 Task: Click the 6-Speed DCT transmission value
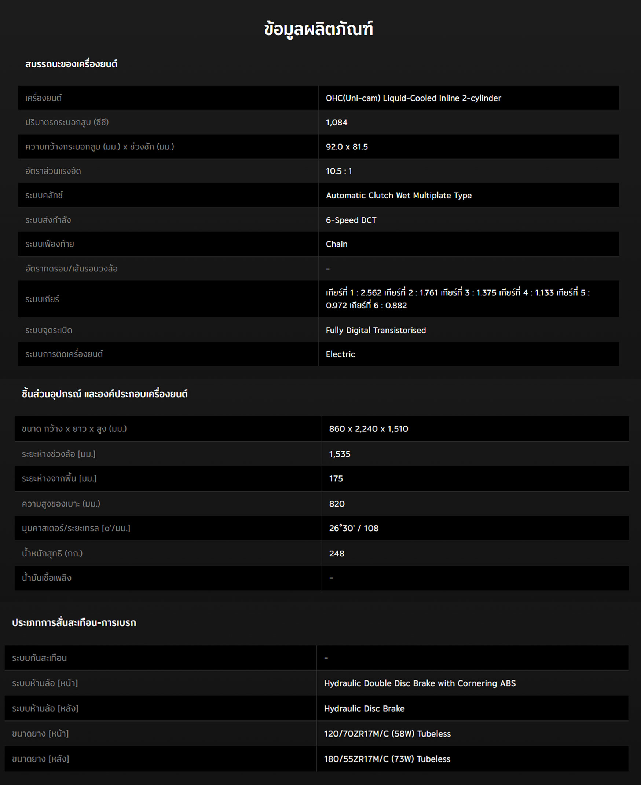click(351, 220)
